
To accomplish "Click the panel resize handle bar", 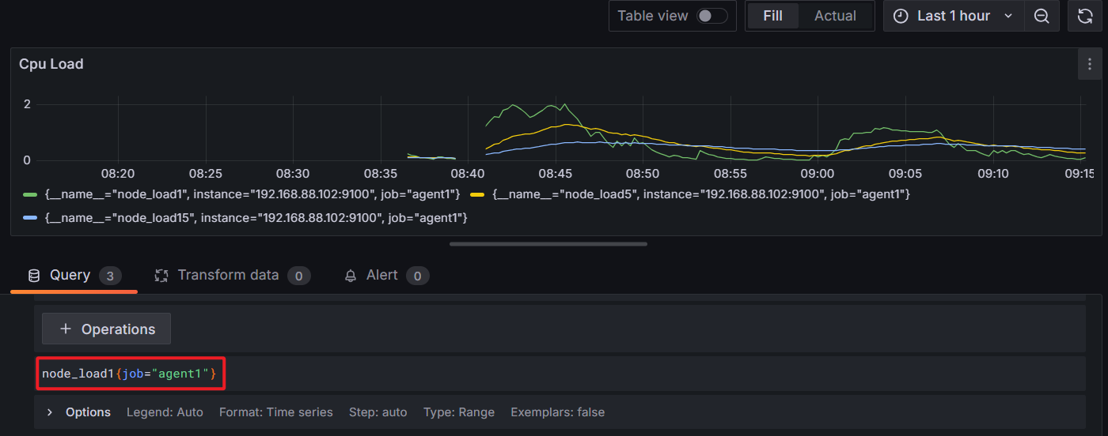I will coord(548,244).
